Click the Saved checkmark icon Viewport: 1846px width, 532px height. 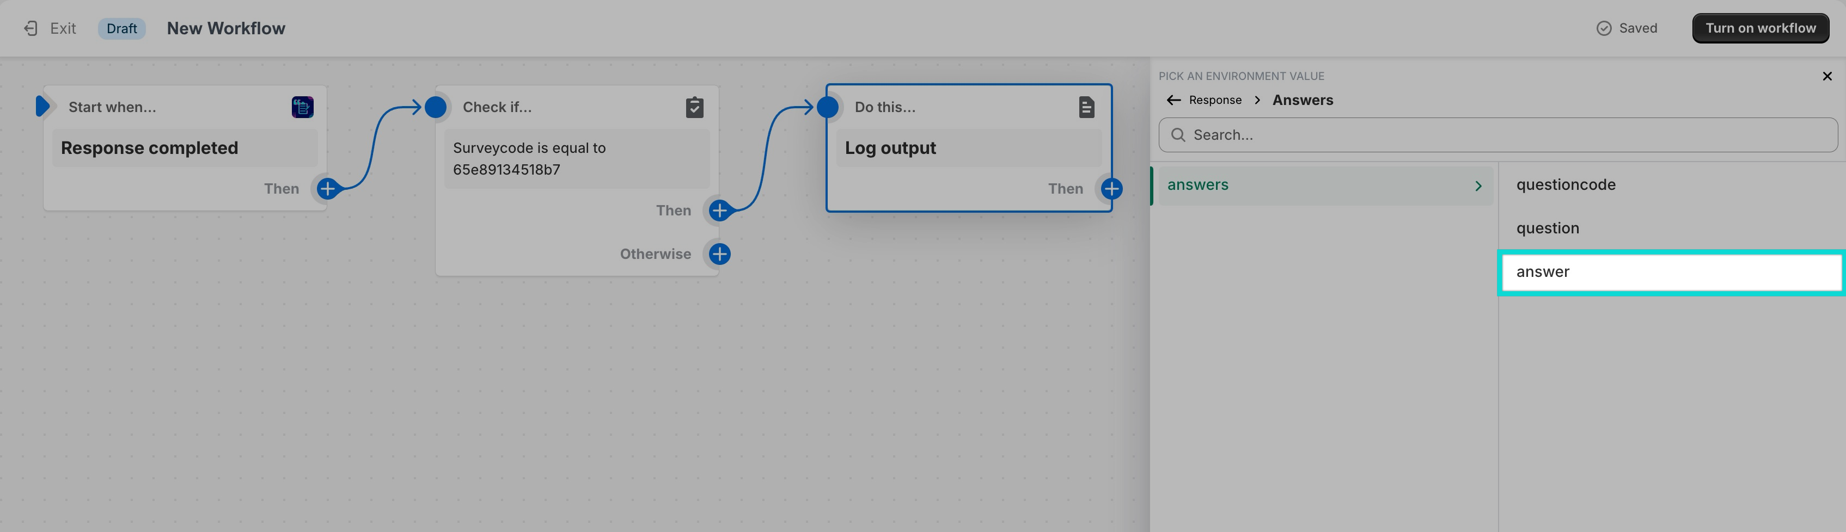point(1604,28)
